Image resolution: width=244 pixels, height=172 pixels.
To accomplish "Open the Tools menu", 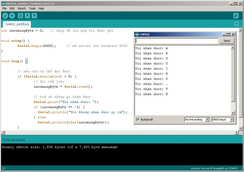I will pos(32,8).
